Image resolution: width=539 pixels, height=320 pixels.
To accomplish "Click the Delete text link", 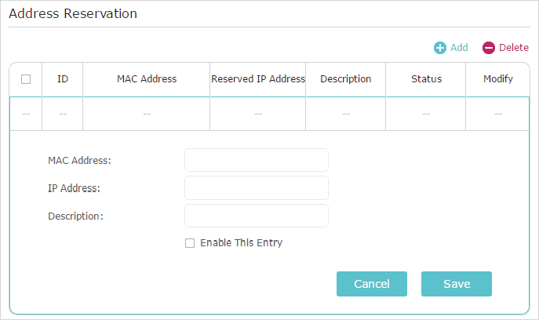I will (514, 47).
